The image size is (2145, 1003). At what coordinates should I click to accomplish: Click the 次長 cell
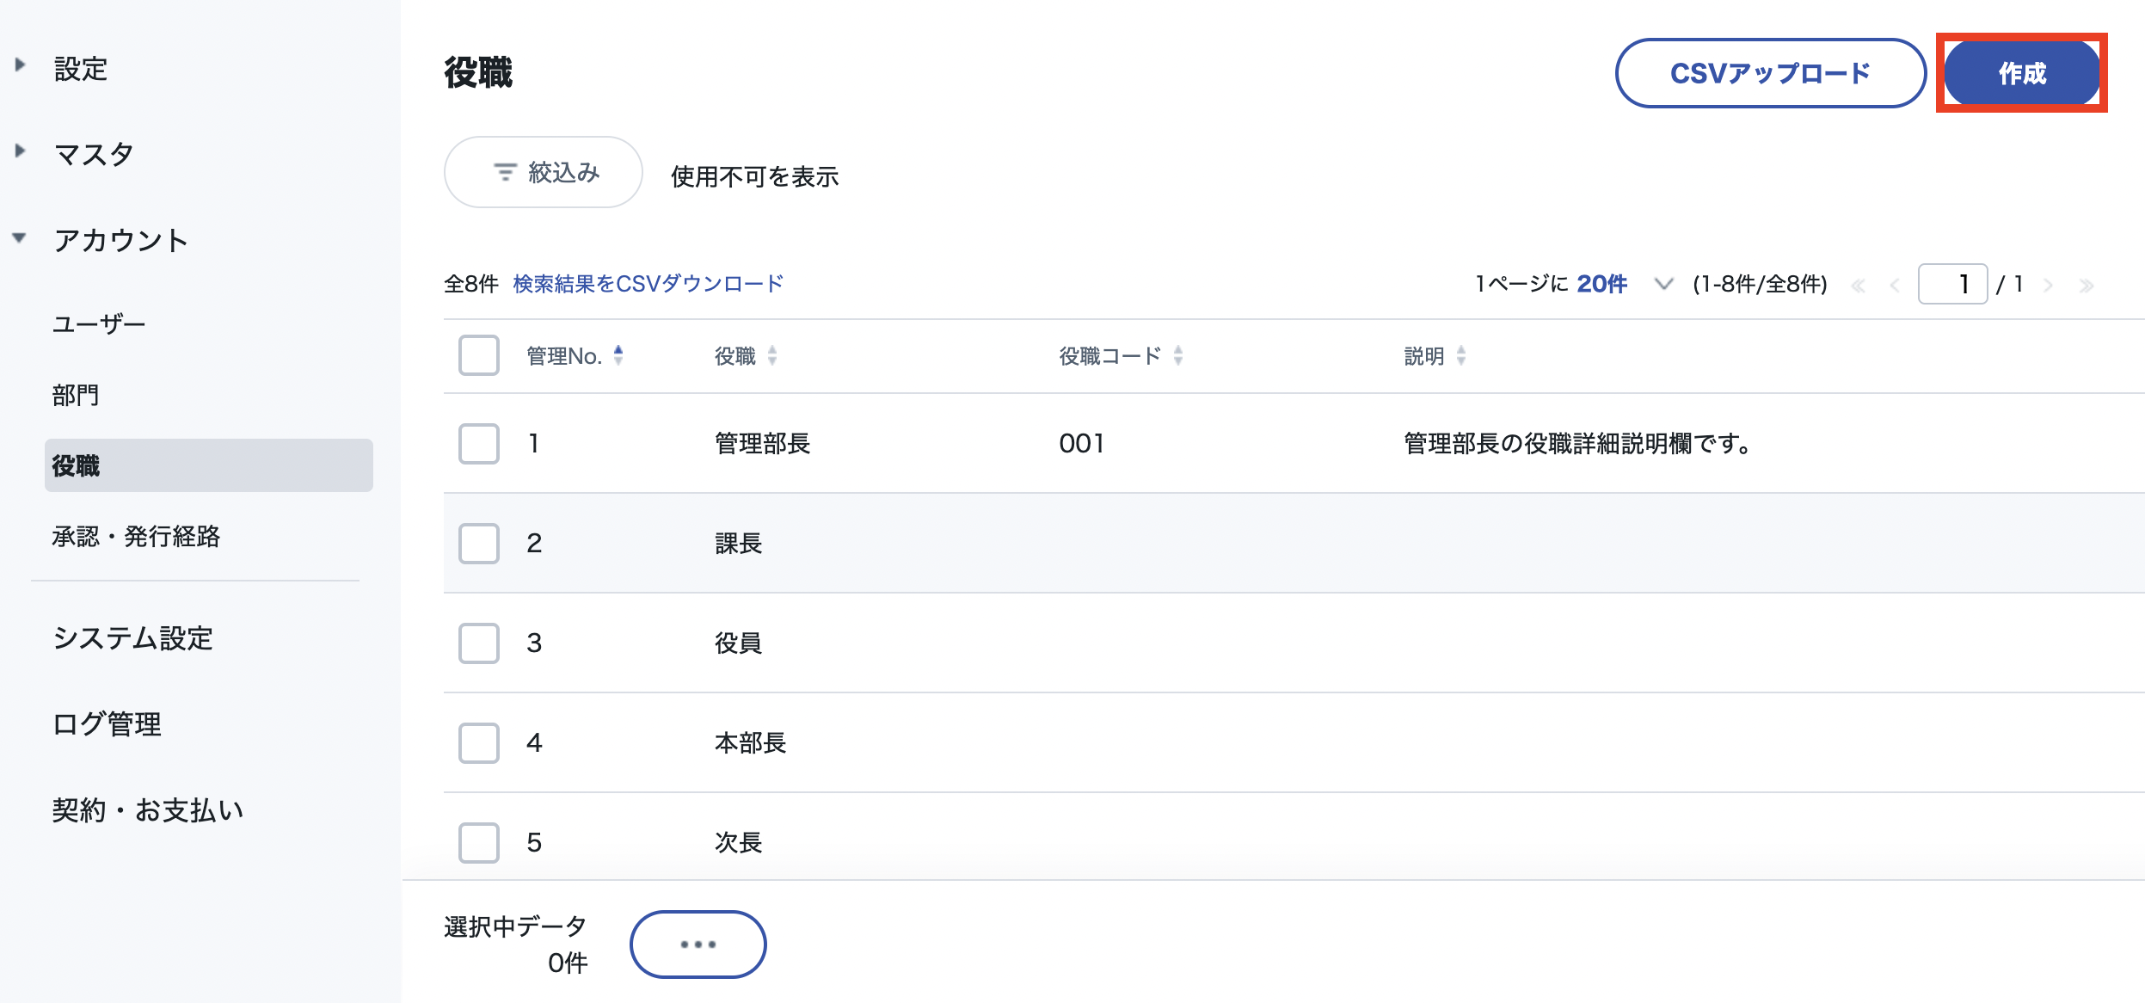click(x=739, y=842)
